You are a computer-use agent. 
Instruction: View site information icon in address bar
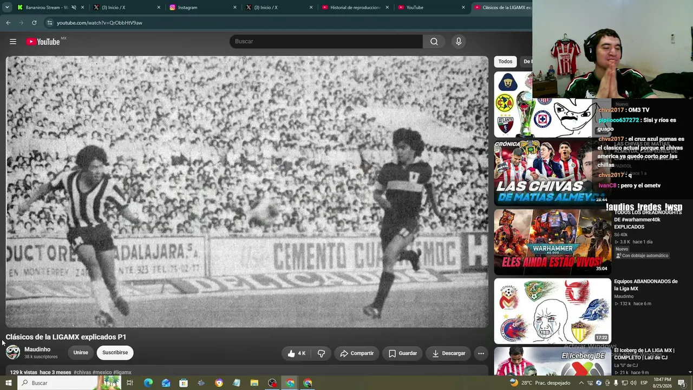pos(49,23)
